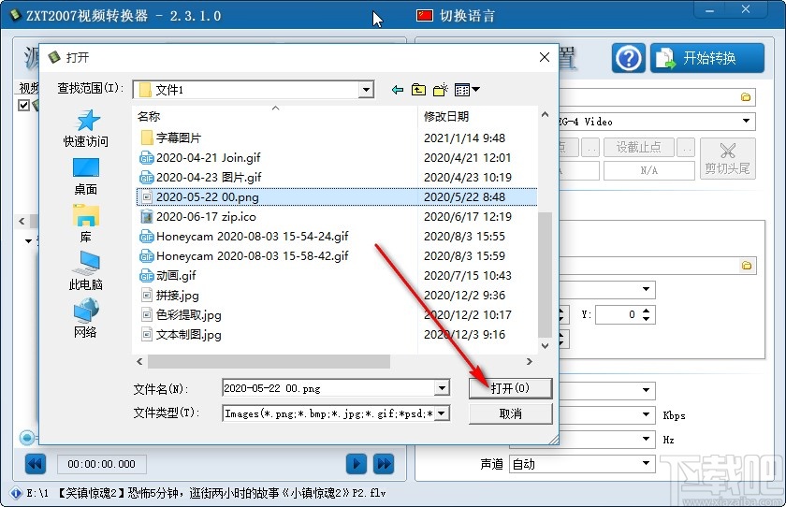Image resolution: width=786 pixels, height=507 pixels.
Task: Click the 开始转换 start conversion button
Action: 707,58
